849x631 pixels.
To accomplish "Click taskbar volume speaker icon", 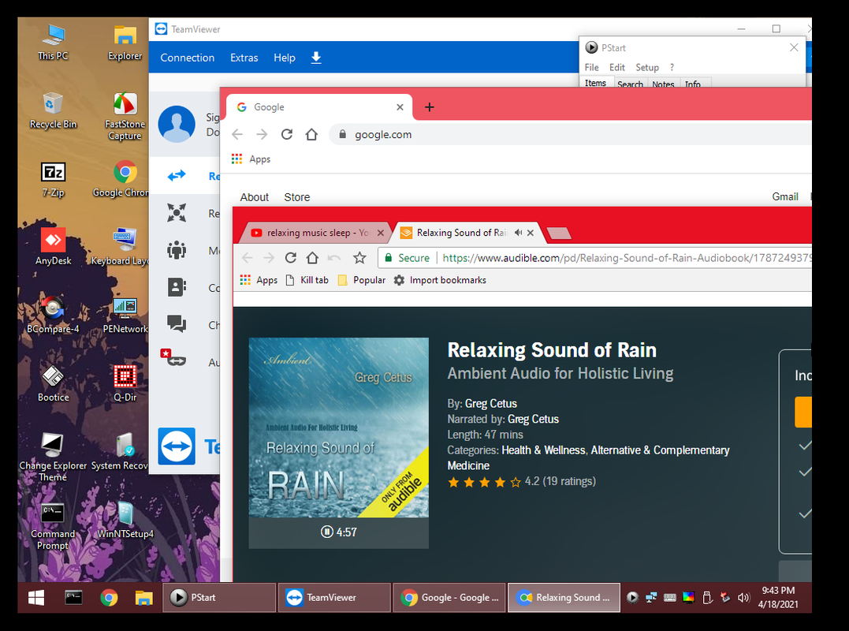I will pyautogui.click(x=743, y=597).
